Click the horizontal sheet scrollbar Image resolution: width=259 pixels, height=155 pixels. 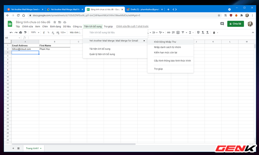74,144
